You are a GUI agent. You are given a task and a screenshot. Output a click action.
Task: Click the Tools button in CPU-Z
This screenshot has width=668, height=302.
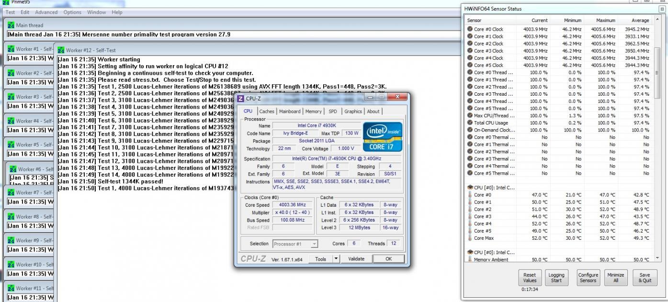pyautogui.click(x=321, y=258)
